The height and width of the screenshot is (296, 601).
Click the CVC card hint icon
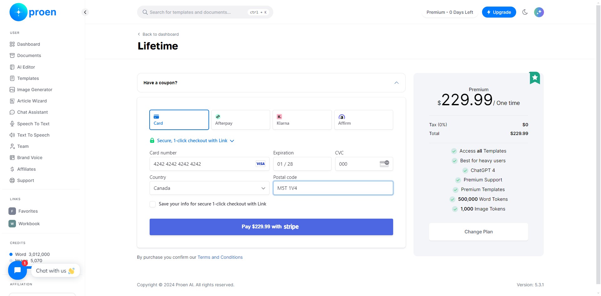click(x=384, y=164)
